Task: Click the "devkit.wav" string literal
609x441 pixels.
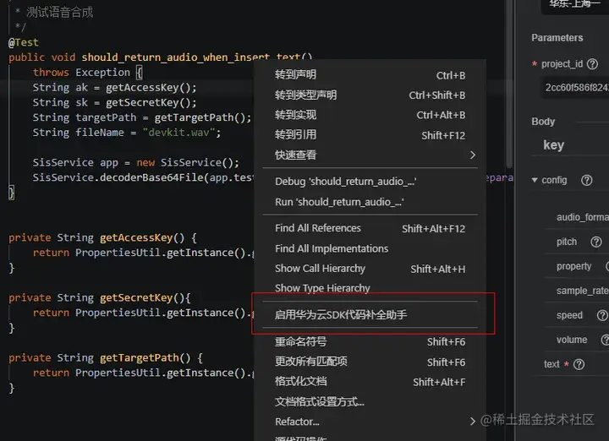Action: pyautogui.click(x=179, y=133)
